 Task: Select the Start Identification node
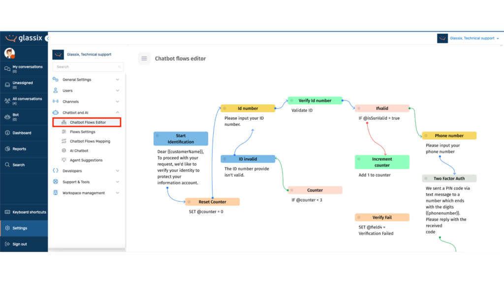coord(181,138)
